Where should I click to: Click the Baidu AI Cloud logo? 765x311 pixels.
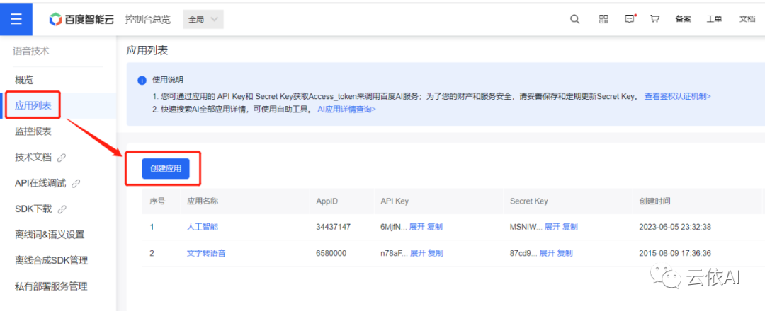pyautogui.click(x=81, y=20)
